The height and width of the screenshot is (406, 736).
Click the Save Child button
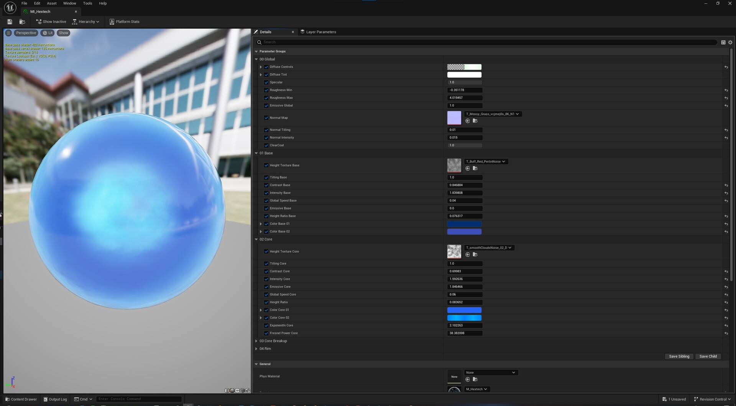(x=708, y=357)
